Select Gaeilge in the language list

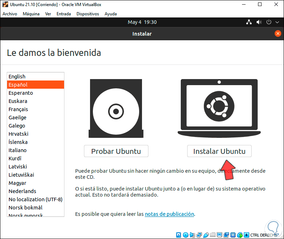pos(36,118)
